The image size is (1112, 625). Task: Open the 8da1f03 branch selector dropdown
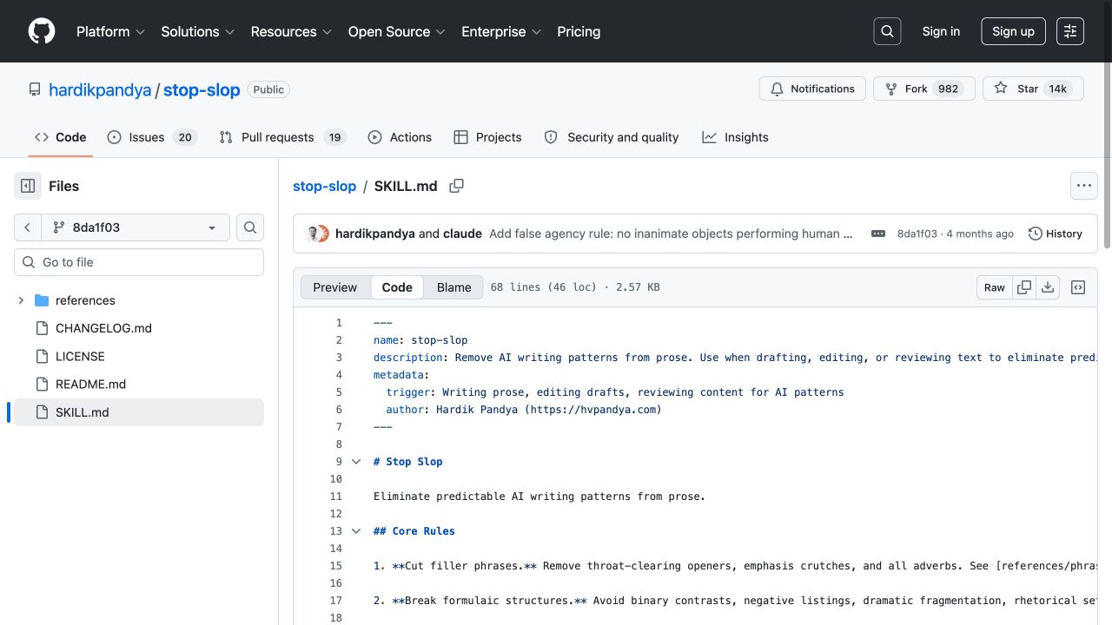pos(136,227)
